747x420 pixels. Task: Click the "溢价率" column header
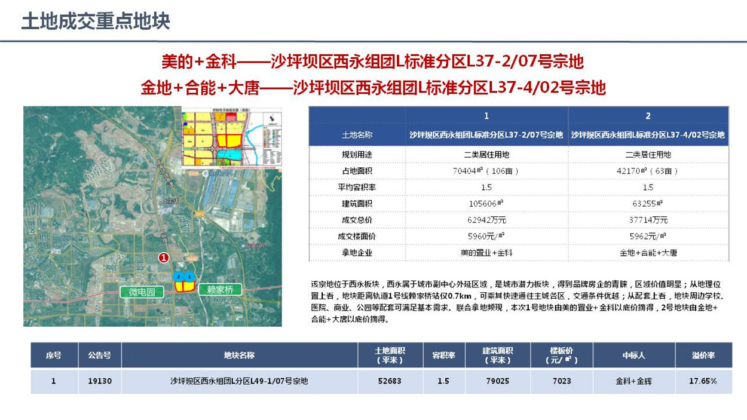point(703,355)
